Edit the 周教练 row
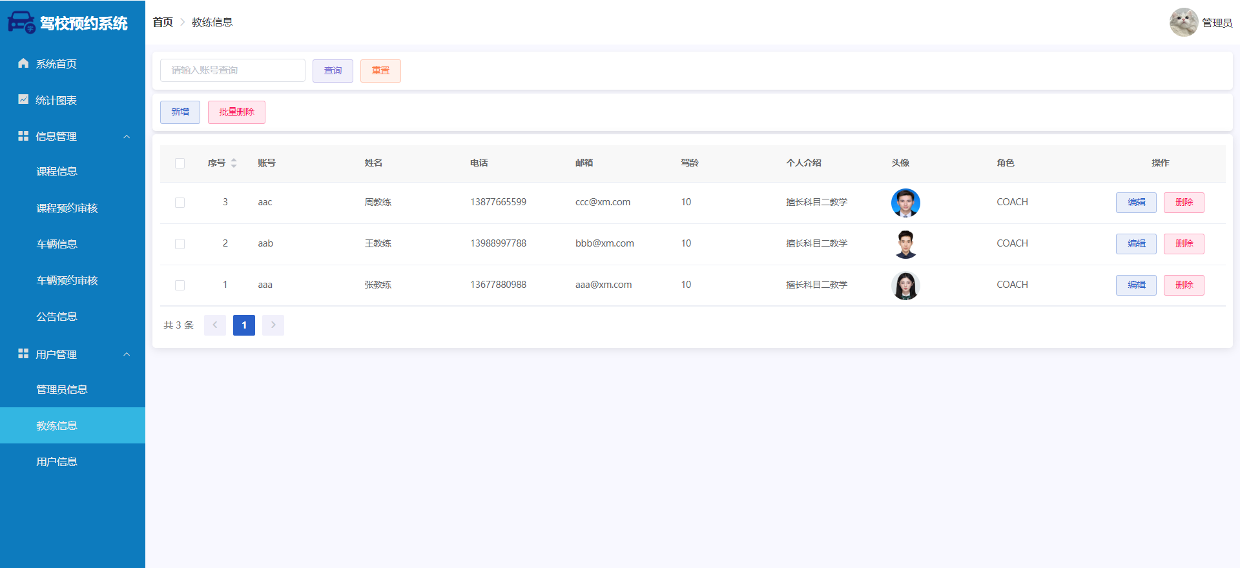 pos(1136,203)
